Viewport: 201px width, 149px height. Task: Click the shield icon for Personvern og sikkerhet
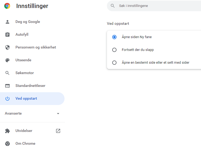(x=7, y=47)
